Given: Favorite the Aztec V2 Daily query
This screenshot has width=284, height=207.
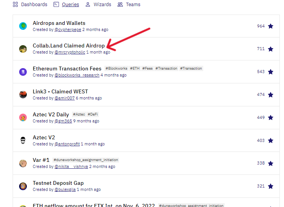Looking at the screenshot, I should [271, 117].
